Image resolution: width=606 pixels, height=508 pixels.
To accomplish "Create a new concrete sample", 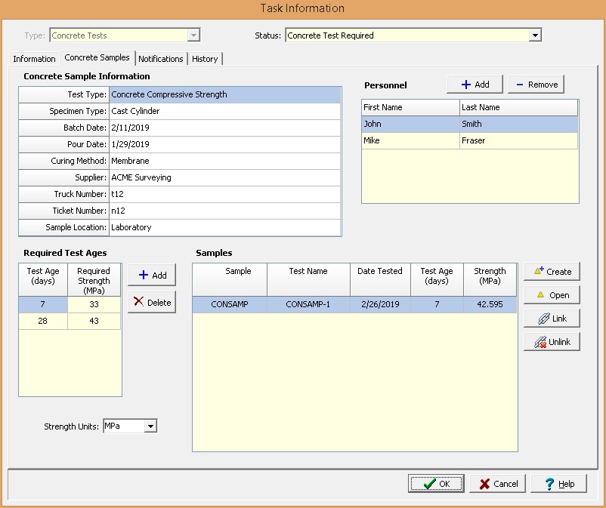I will click(552, 271).
